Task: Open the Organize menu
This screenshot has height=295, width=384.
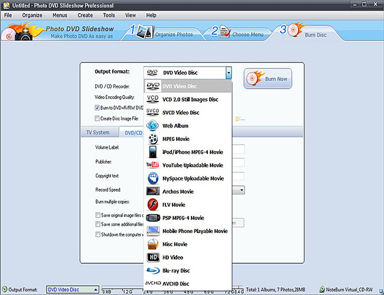Action: tap(32, 15)
